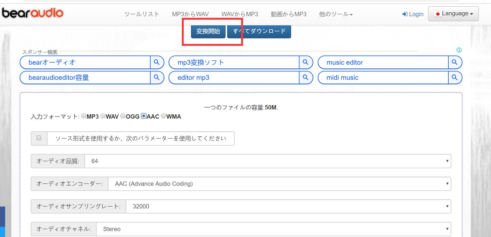Select WAV input format radio
The width and height of the screenshot is (491, 237).
(103, 116)
